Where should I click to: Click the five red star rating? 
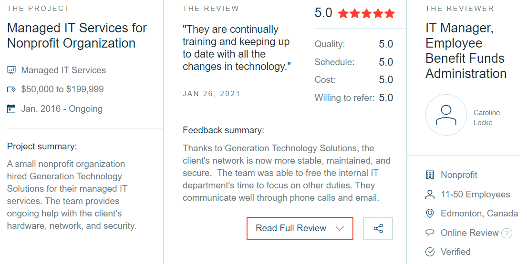366,13
